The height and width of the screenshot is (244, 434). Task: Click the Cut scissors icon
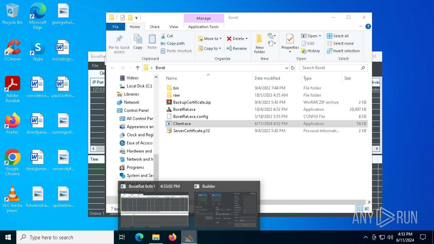[x=163, y=36]
